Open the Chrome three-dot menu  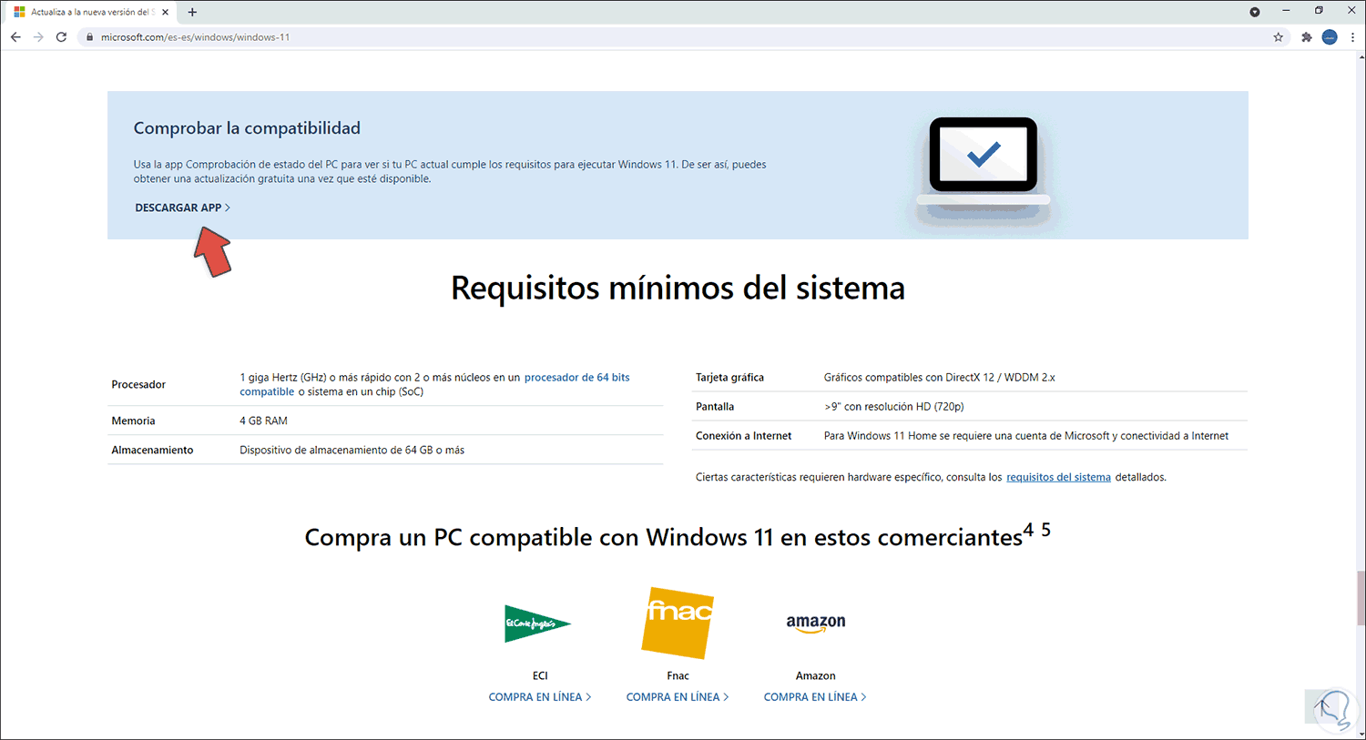(x=1352, y=37)
